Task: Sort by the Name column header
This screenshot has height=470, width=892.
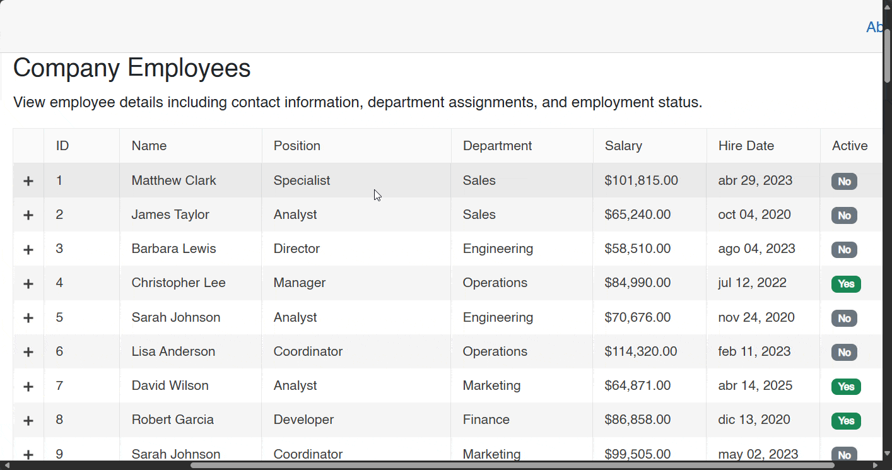Action: 150,146
